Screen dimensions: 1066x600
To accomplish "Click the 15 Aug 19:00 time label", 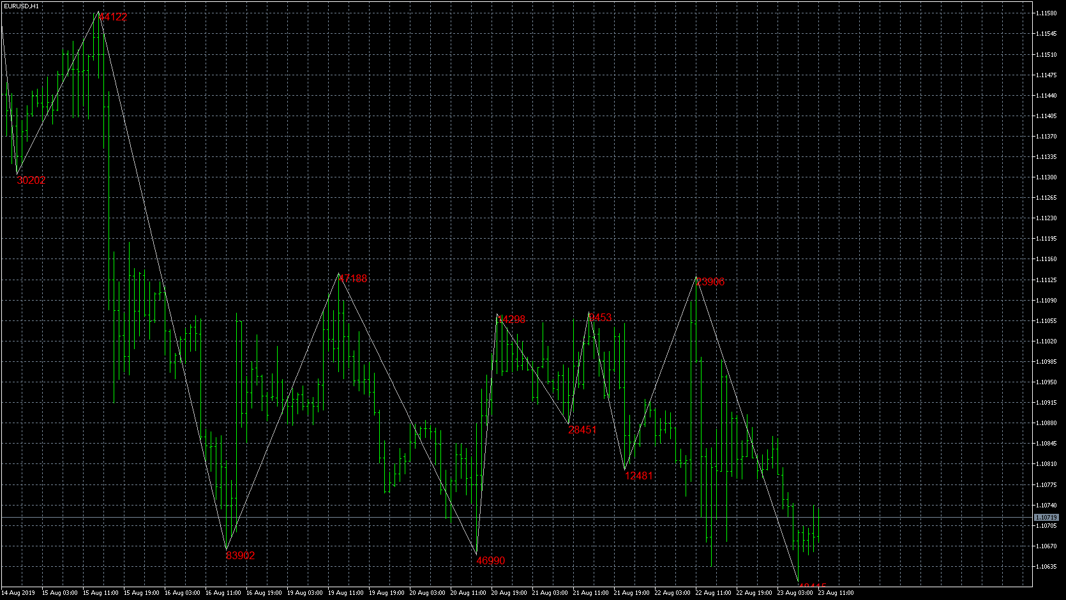I will (142, 593).
